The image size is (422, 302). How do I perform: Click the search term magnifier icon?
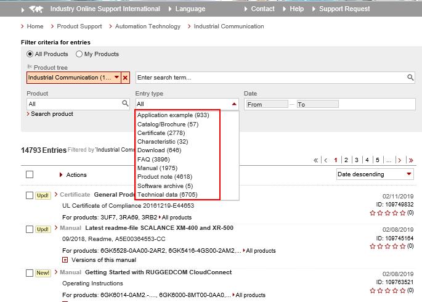[x=410, y=78]
